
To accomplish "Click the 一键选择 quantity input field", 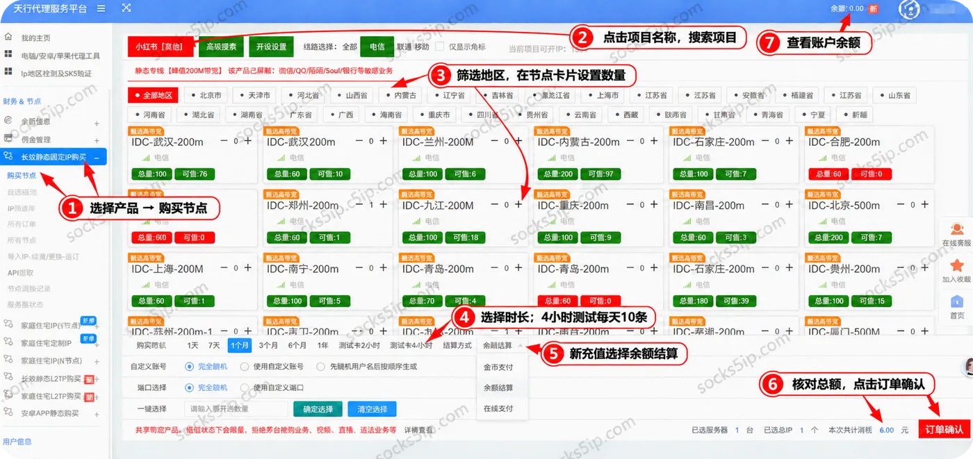I will pyautogui.click(x=236, y=409).
